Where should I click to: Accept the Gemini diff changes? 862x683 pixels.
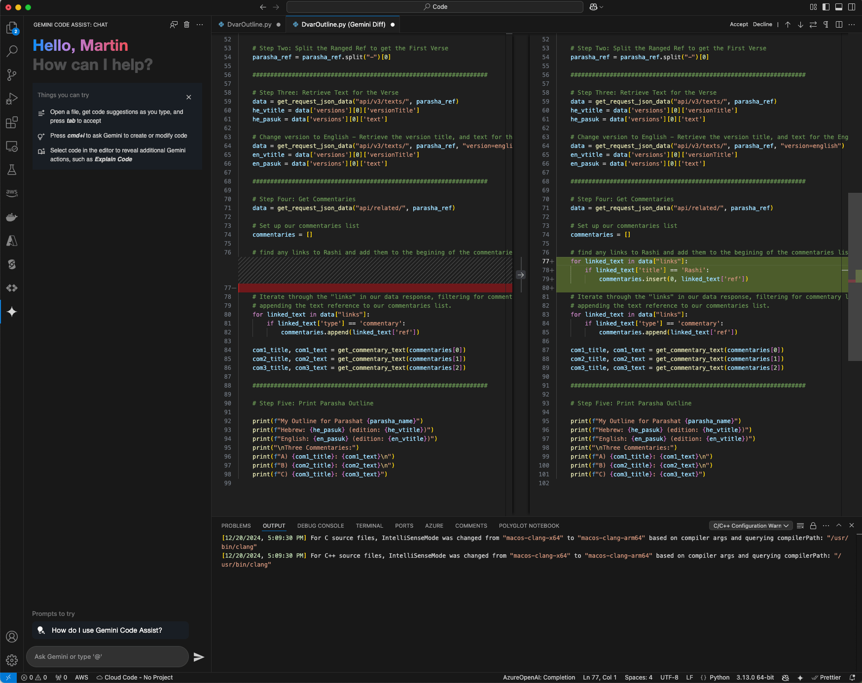point(739,24)
